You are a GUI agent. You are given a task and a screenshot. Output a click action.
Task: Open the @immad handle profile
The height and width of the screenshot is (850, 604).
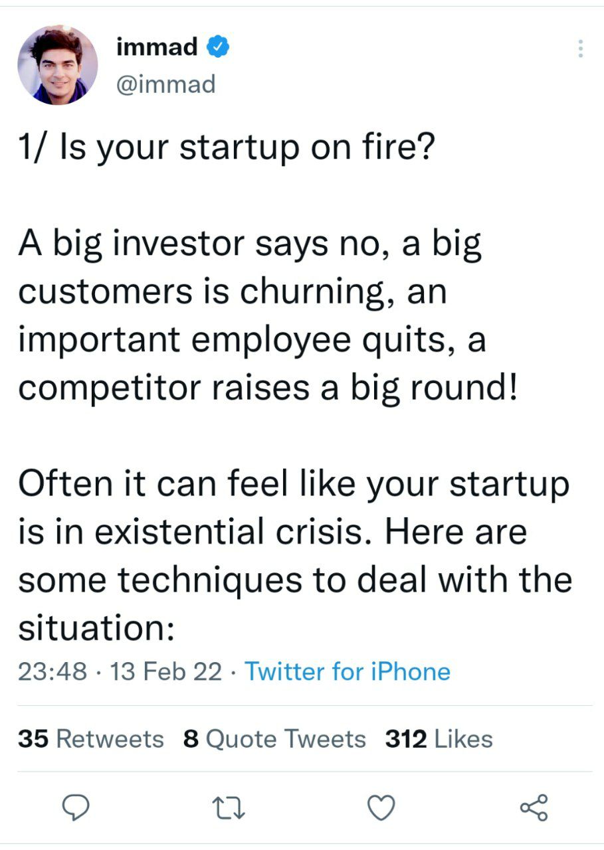point(165,84)
